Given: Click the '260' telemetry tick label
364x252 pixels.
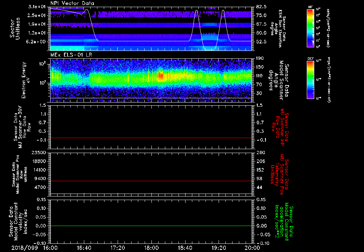Looking at the screenshot, I should 260,152.
